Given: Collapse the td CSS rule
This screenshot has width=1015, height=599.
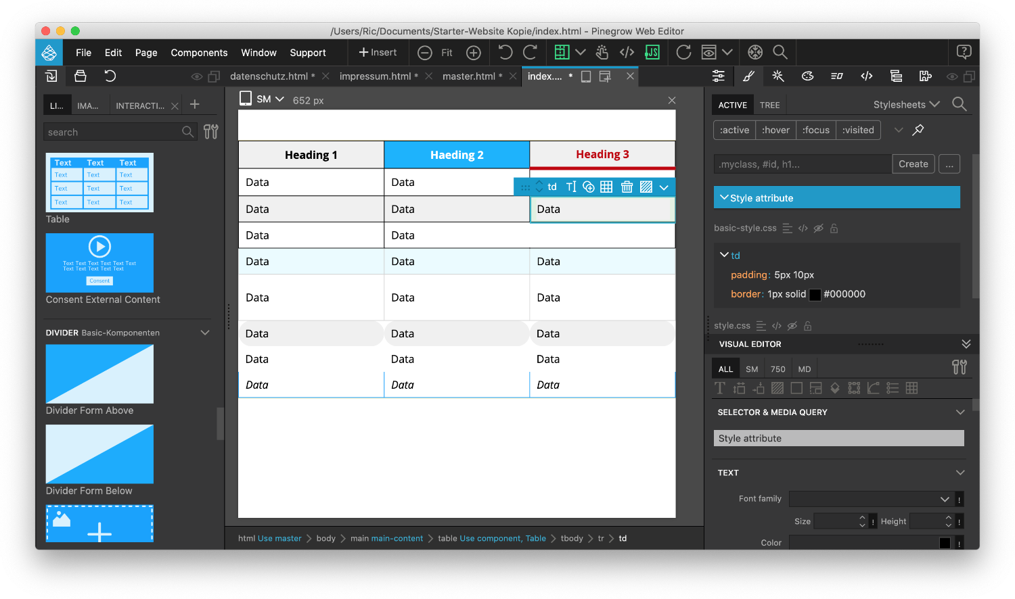Looking at the screenshot, I should pyautogui.click(x=724, y=255).
